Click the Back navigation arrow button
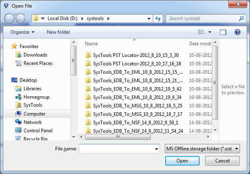 [x=9, y=18]
